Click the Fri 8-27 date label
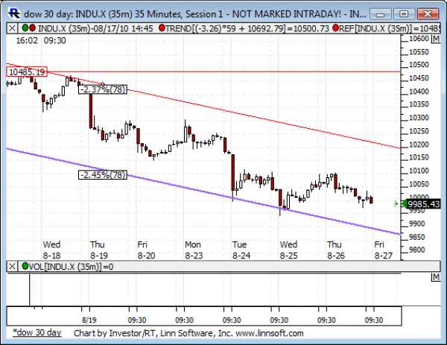Screen dimensions: 447x345 (x=384, y=250)
